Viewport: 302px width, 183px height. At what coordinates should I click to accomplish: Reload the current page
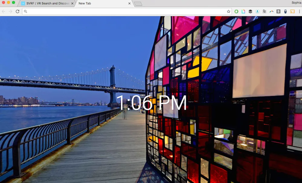click(18, 11)
